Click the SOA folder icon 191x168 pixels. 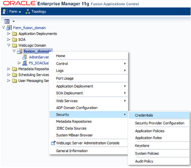tap(14, 39)
